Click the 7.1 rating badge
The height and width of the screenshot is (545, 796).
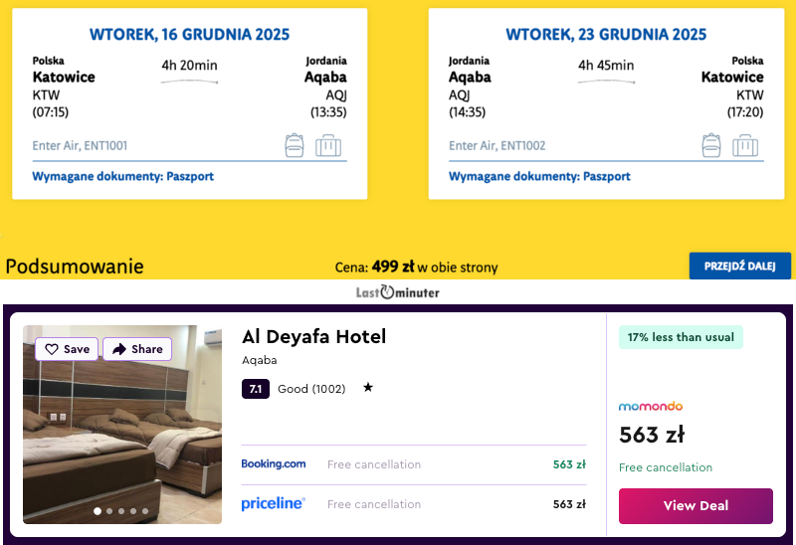[x=256, y=389]
